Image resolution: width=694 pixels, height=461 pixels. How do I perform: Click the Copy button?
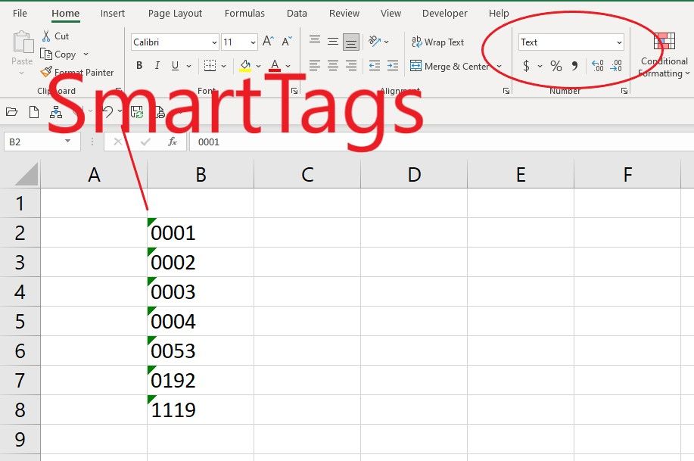(x=62, y=54)
